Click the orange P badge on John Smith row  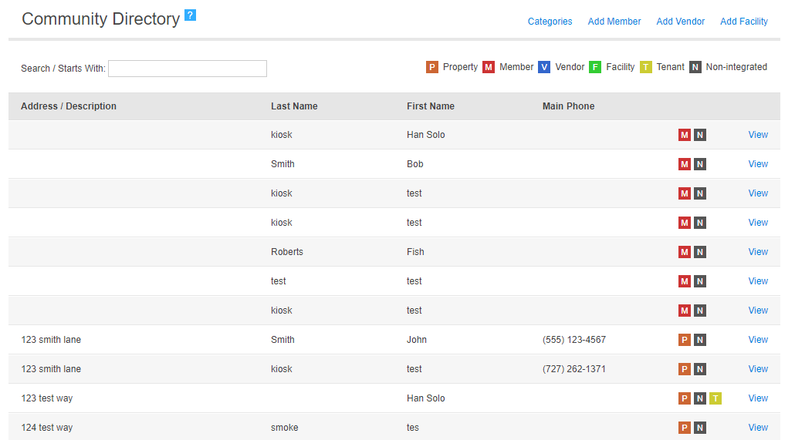pos(685,340)
